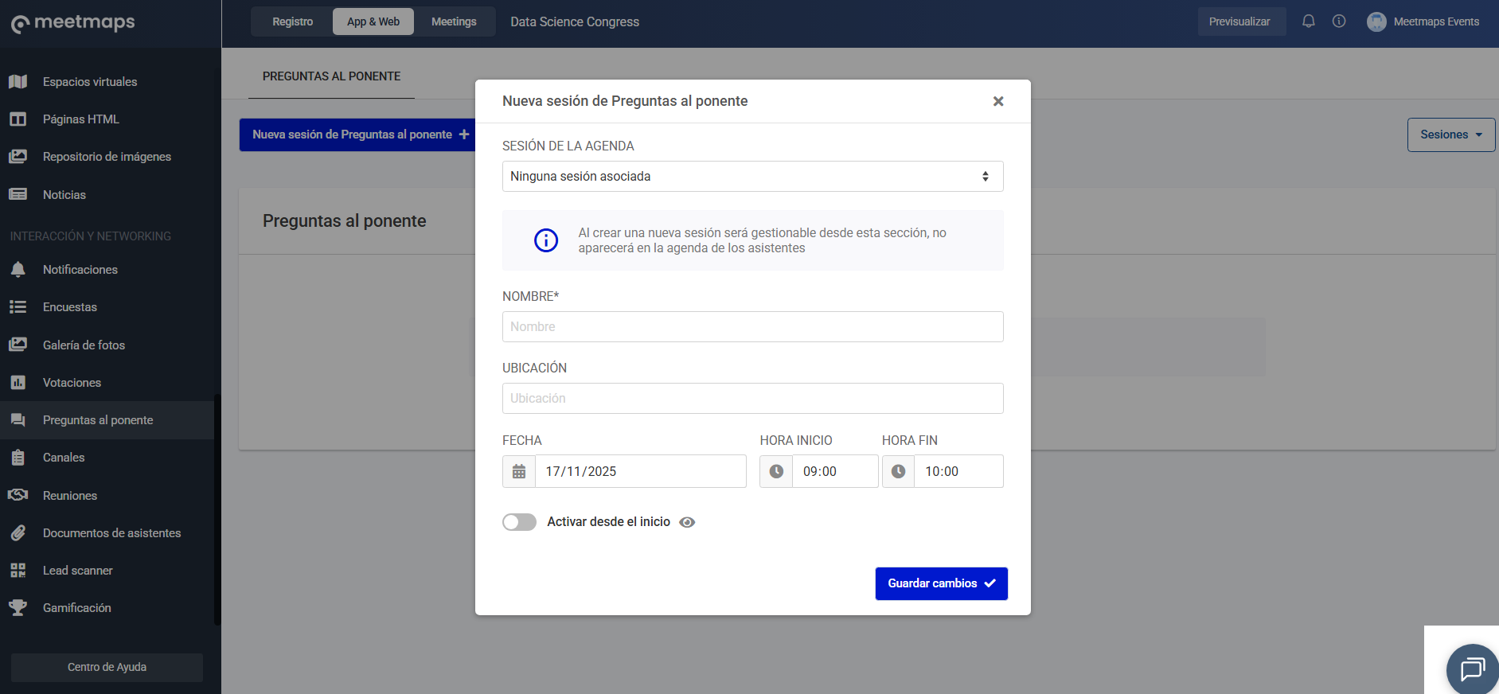Click the eye icon next to Activar desde el inicio

pyautogui.click(x=687, y=522)
